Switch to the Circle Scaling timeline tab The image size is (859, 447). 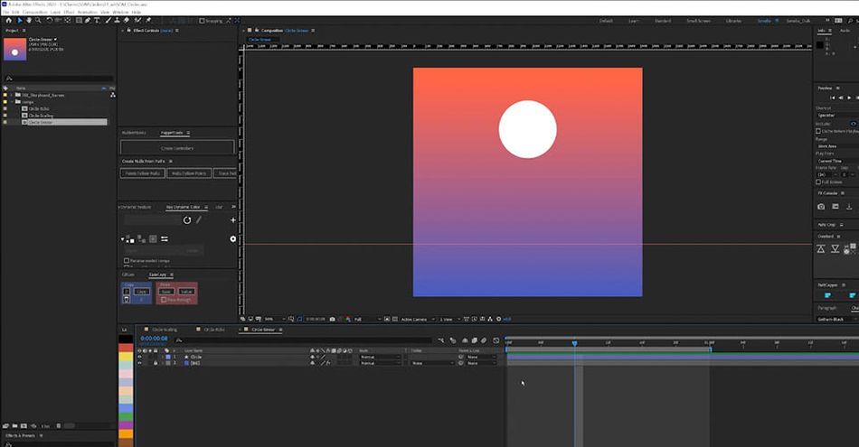click(165, 330)
